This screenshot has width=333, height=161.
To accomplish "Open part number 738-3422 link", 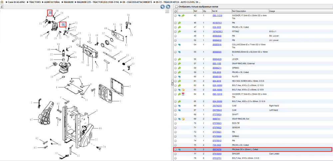I will pos(217,145).
